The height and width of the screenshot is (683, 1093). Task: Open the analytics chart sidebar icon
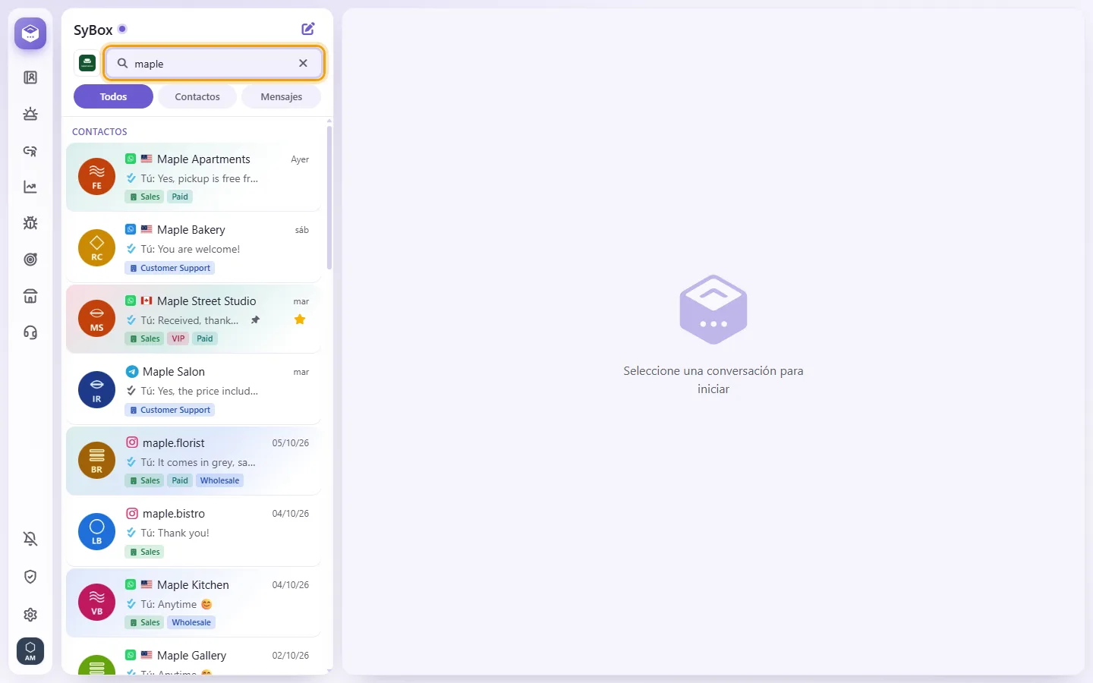pos(30,187)
